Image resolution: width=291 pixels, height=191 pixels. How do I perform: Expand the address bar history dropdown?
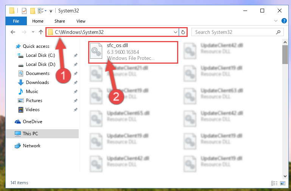pyautogui.click(x=175, y=32)
